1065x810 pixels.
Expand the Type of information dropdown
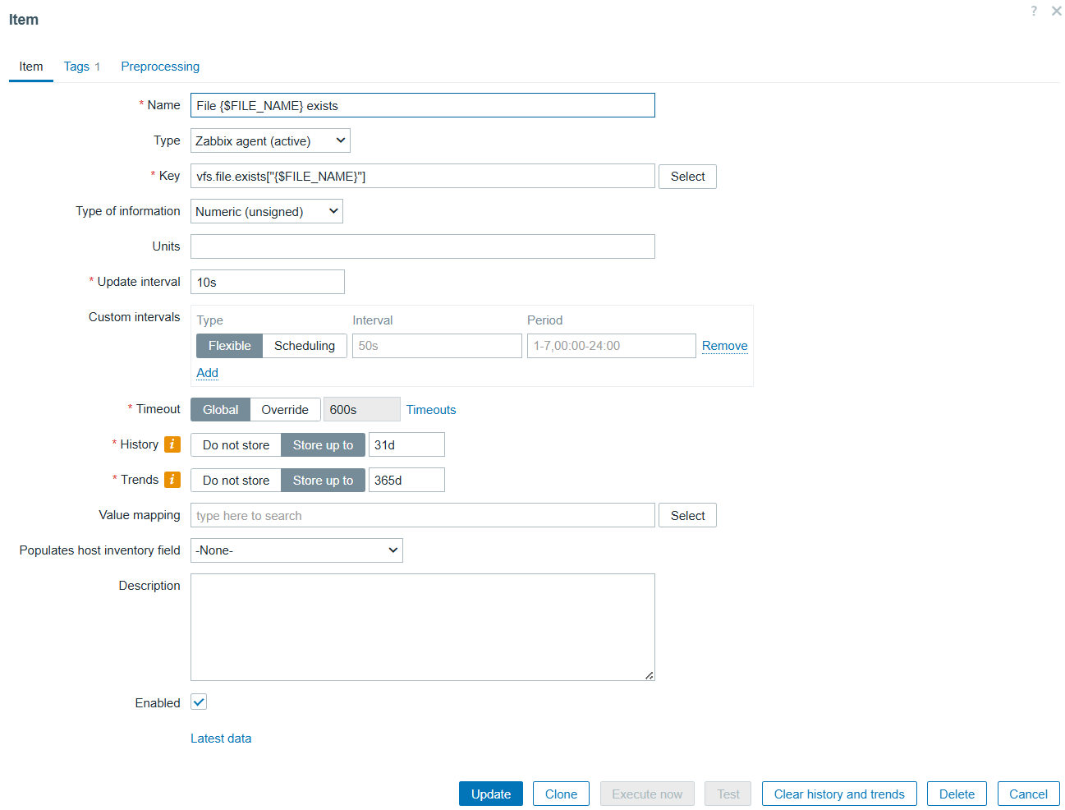(x=266, y=212)
